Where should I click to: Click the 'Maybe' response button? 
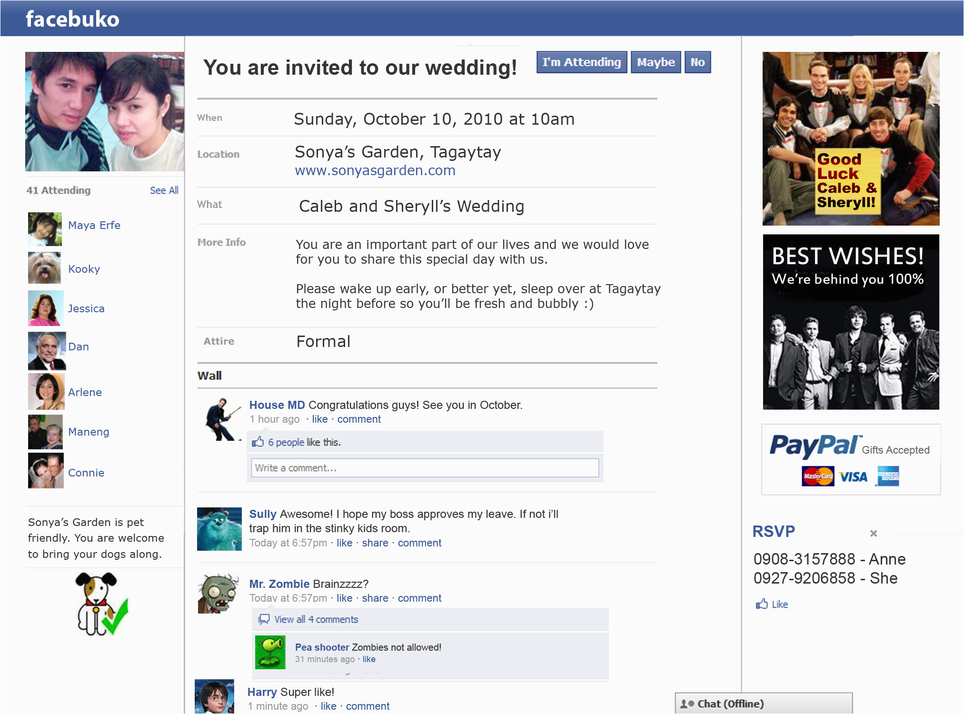654,62
